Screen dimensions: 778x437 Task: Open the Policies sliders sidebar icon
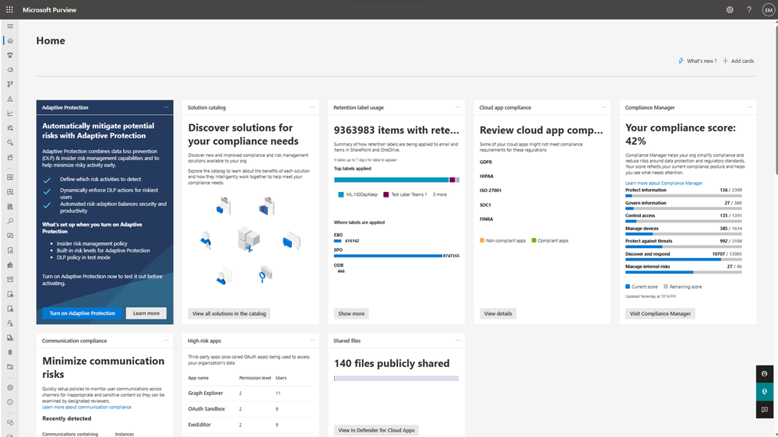point(10,128)
